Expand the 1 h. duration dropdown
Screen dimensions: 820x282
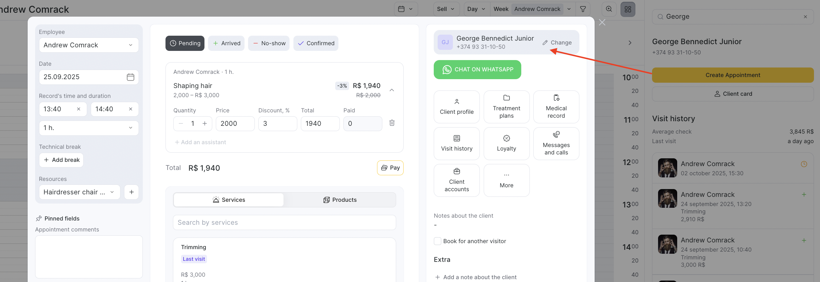coord(89,128)
